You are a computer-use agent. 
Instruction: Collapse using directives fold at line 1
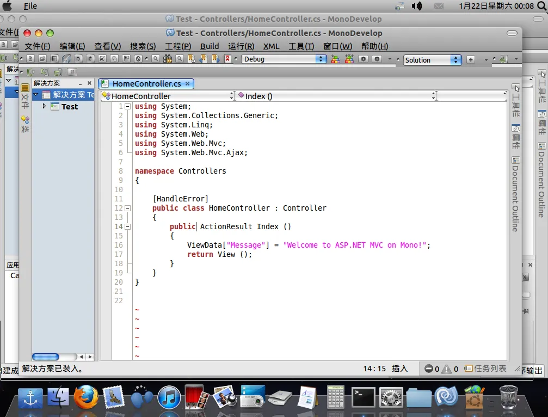(x=128, y=106)
